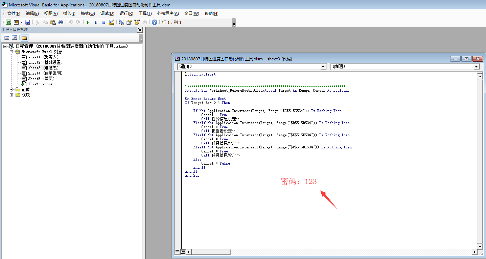Click the Full Module View button
The height and width of the screenshot is (259, 486).
[x=183, y=252]
